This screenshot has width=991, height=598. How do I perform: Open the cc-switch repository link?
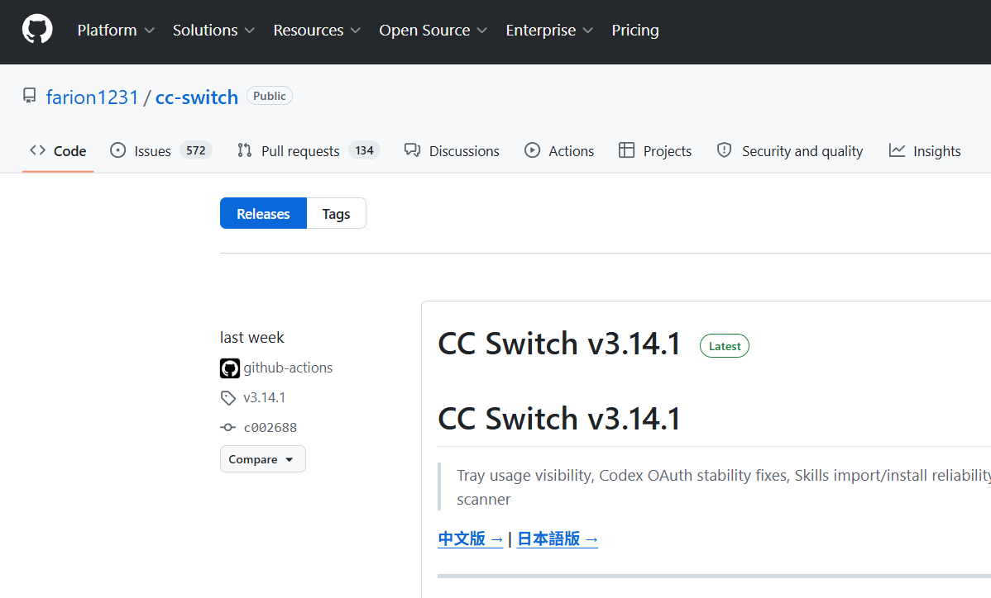(197, 97)
